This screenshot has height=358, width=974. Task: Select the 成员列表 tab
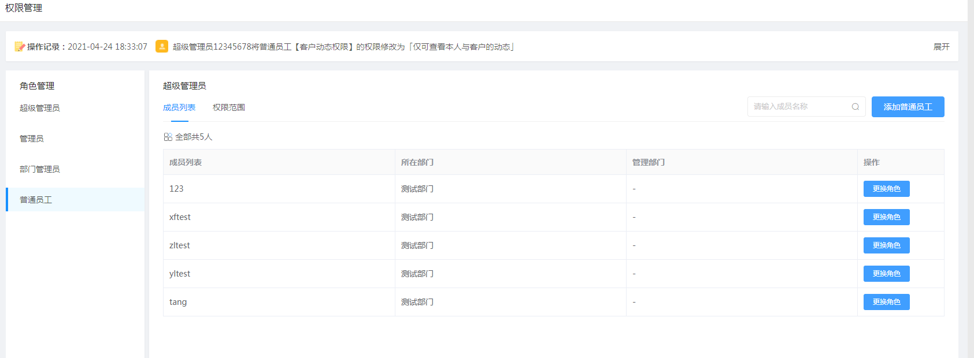pos(179,107)
